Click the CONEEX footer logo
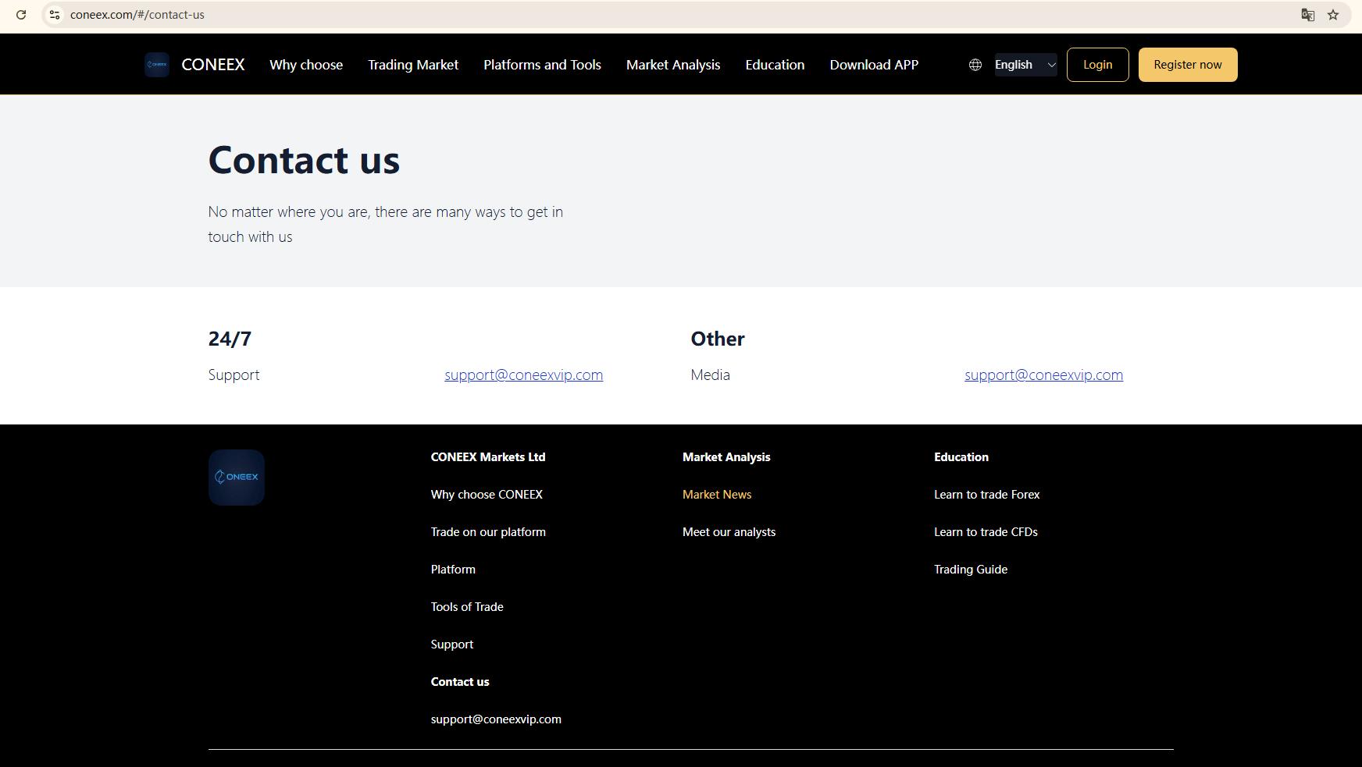 click(x=237, y=478)
